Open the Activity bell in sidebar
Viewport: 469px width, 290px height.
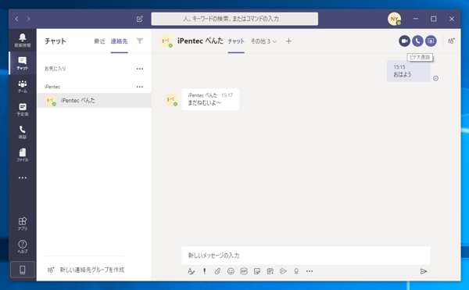click(23, 40)
